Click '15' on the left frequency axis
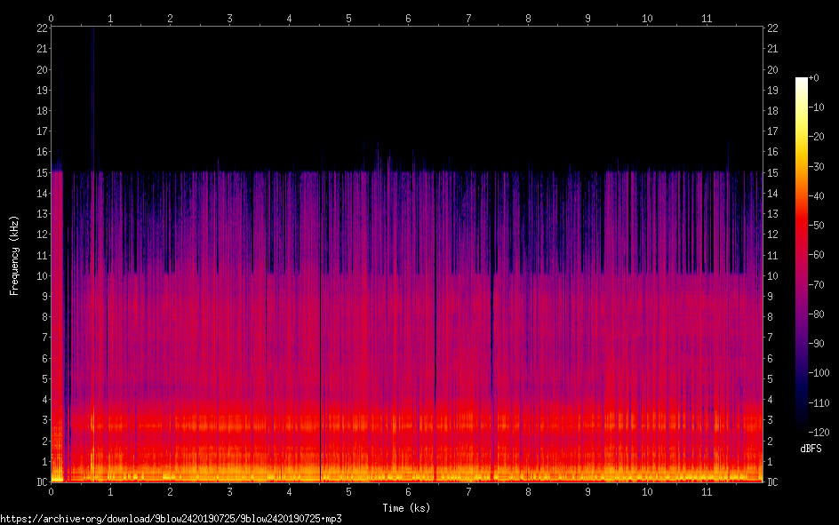Screen dimensions: 839x525 [43, 172]
